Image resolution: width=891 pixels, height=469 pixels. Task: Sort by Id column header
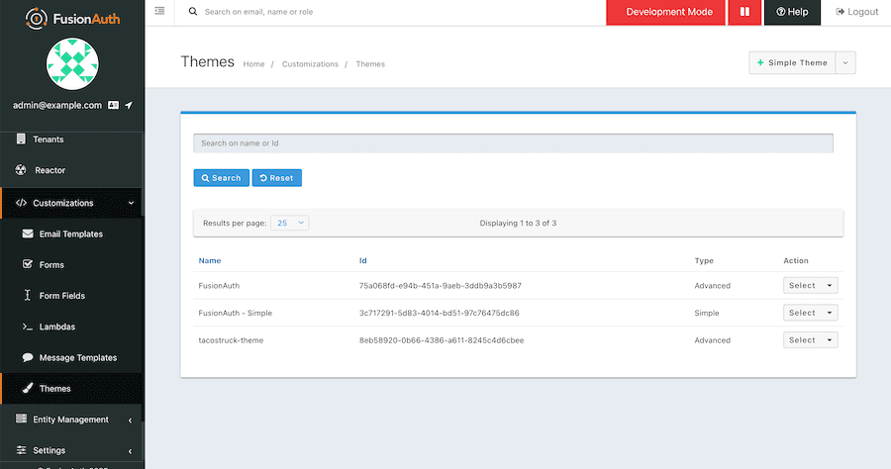click(x=363, y=260)
